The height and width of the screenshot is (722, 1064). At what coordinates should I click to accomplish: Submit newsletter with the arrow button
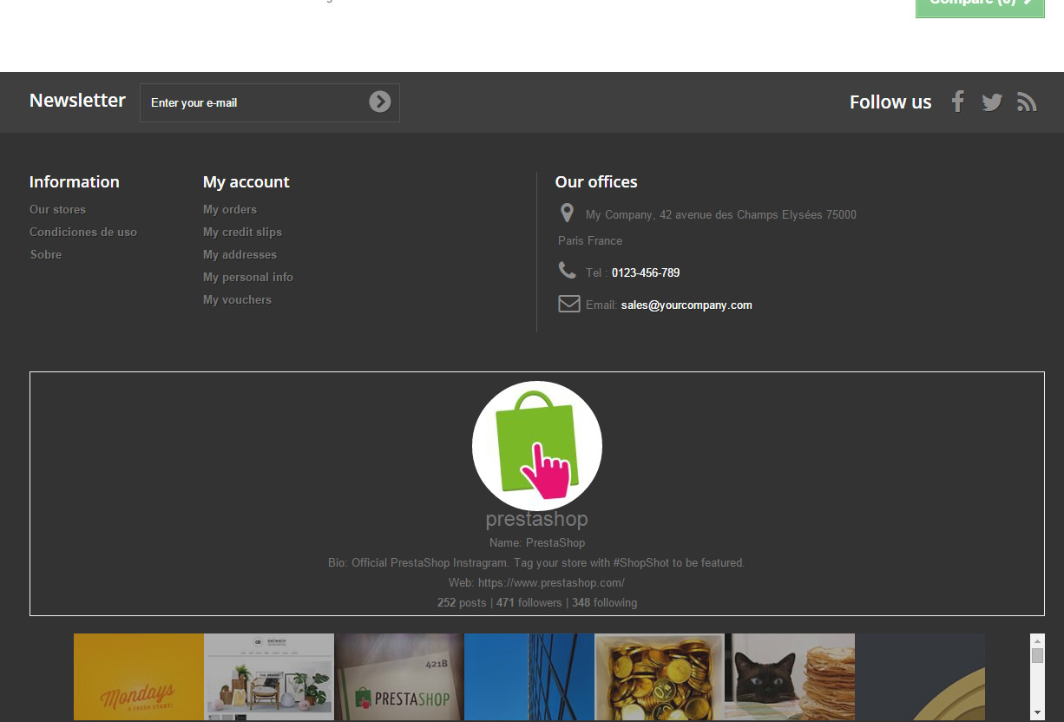pos(380,102)
